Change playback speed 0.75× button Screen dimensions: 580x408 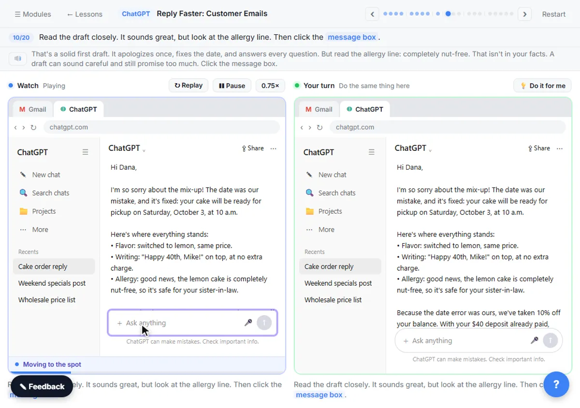(x=270, y=86)
